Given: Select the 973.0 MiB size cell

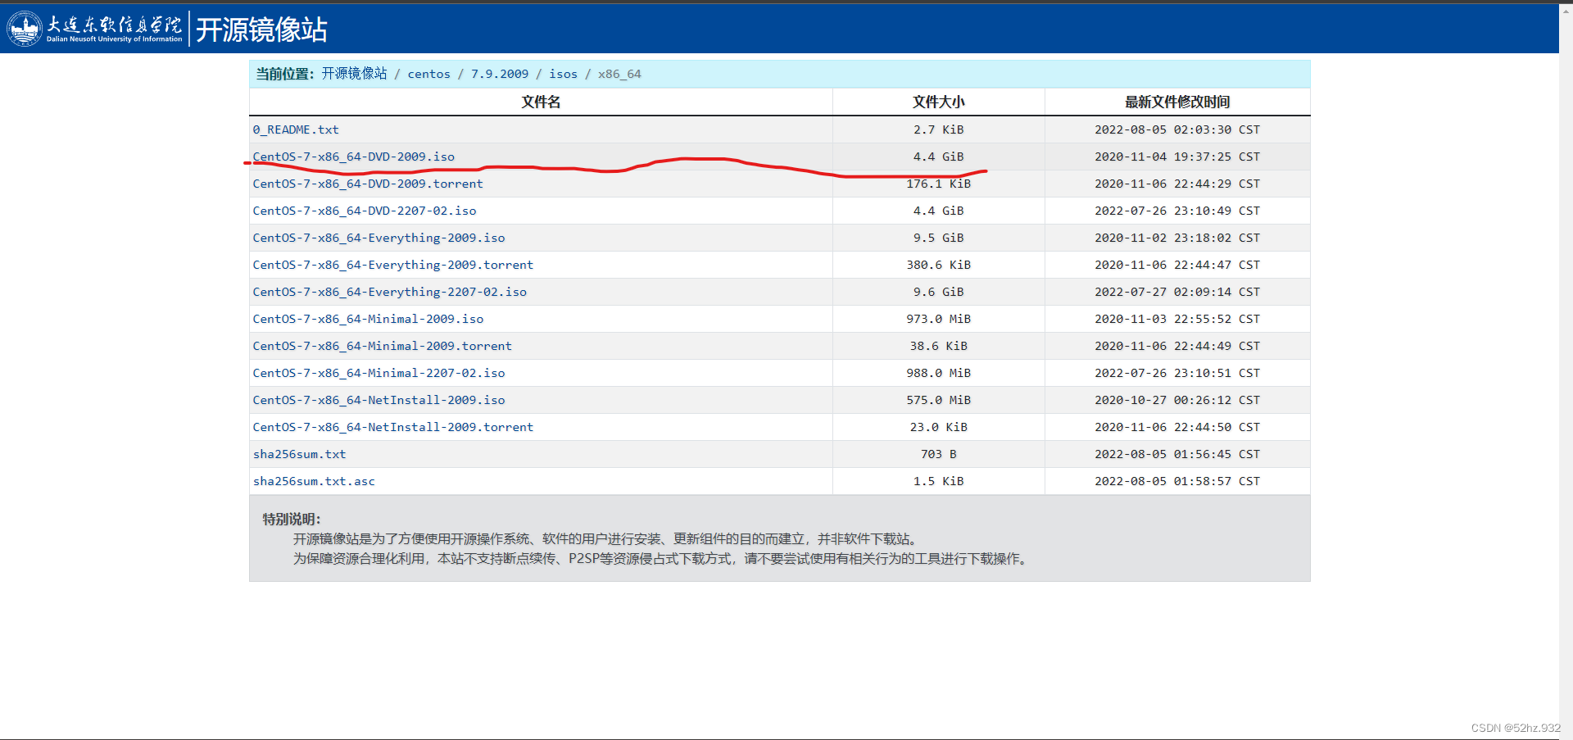Looking at the screenshot, I should point(939,319).
